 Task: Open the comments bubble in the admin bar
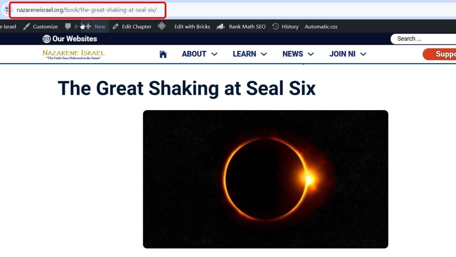(68, 26)
